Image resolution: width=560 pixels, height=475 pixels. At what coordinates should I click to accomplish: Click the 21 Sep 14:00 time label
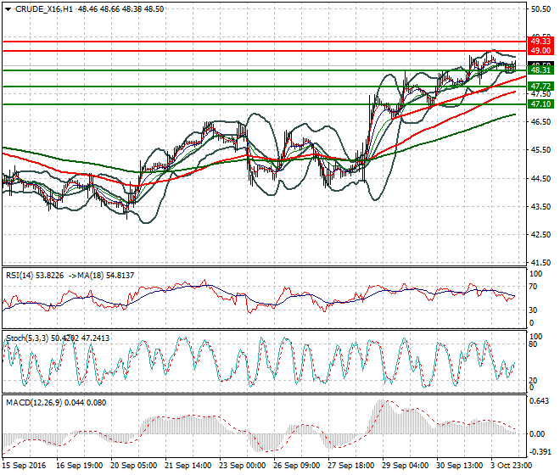click(188, 466)
